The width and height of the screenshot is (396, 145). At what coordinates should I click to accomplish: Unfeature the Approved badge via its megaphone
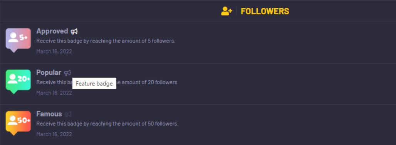[74, 31]
